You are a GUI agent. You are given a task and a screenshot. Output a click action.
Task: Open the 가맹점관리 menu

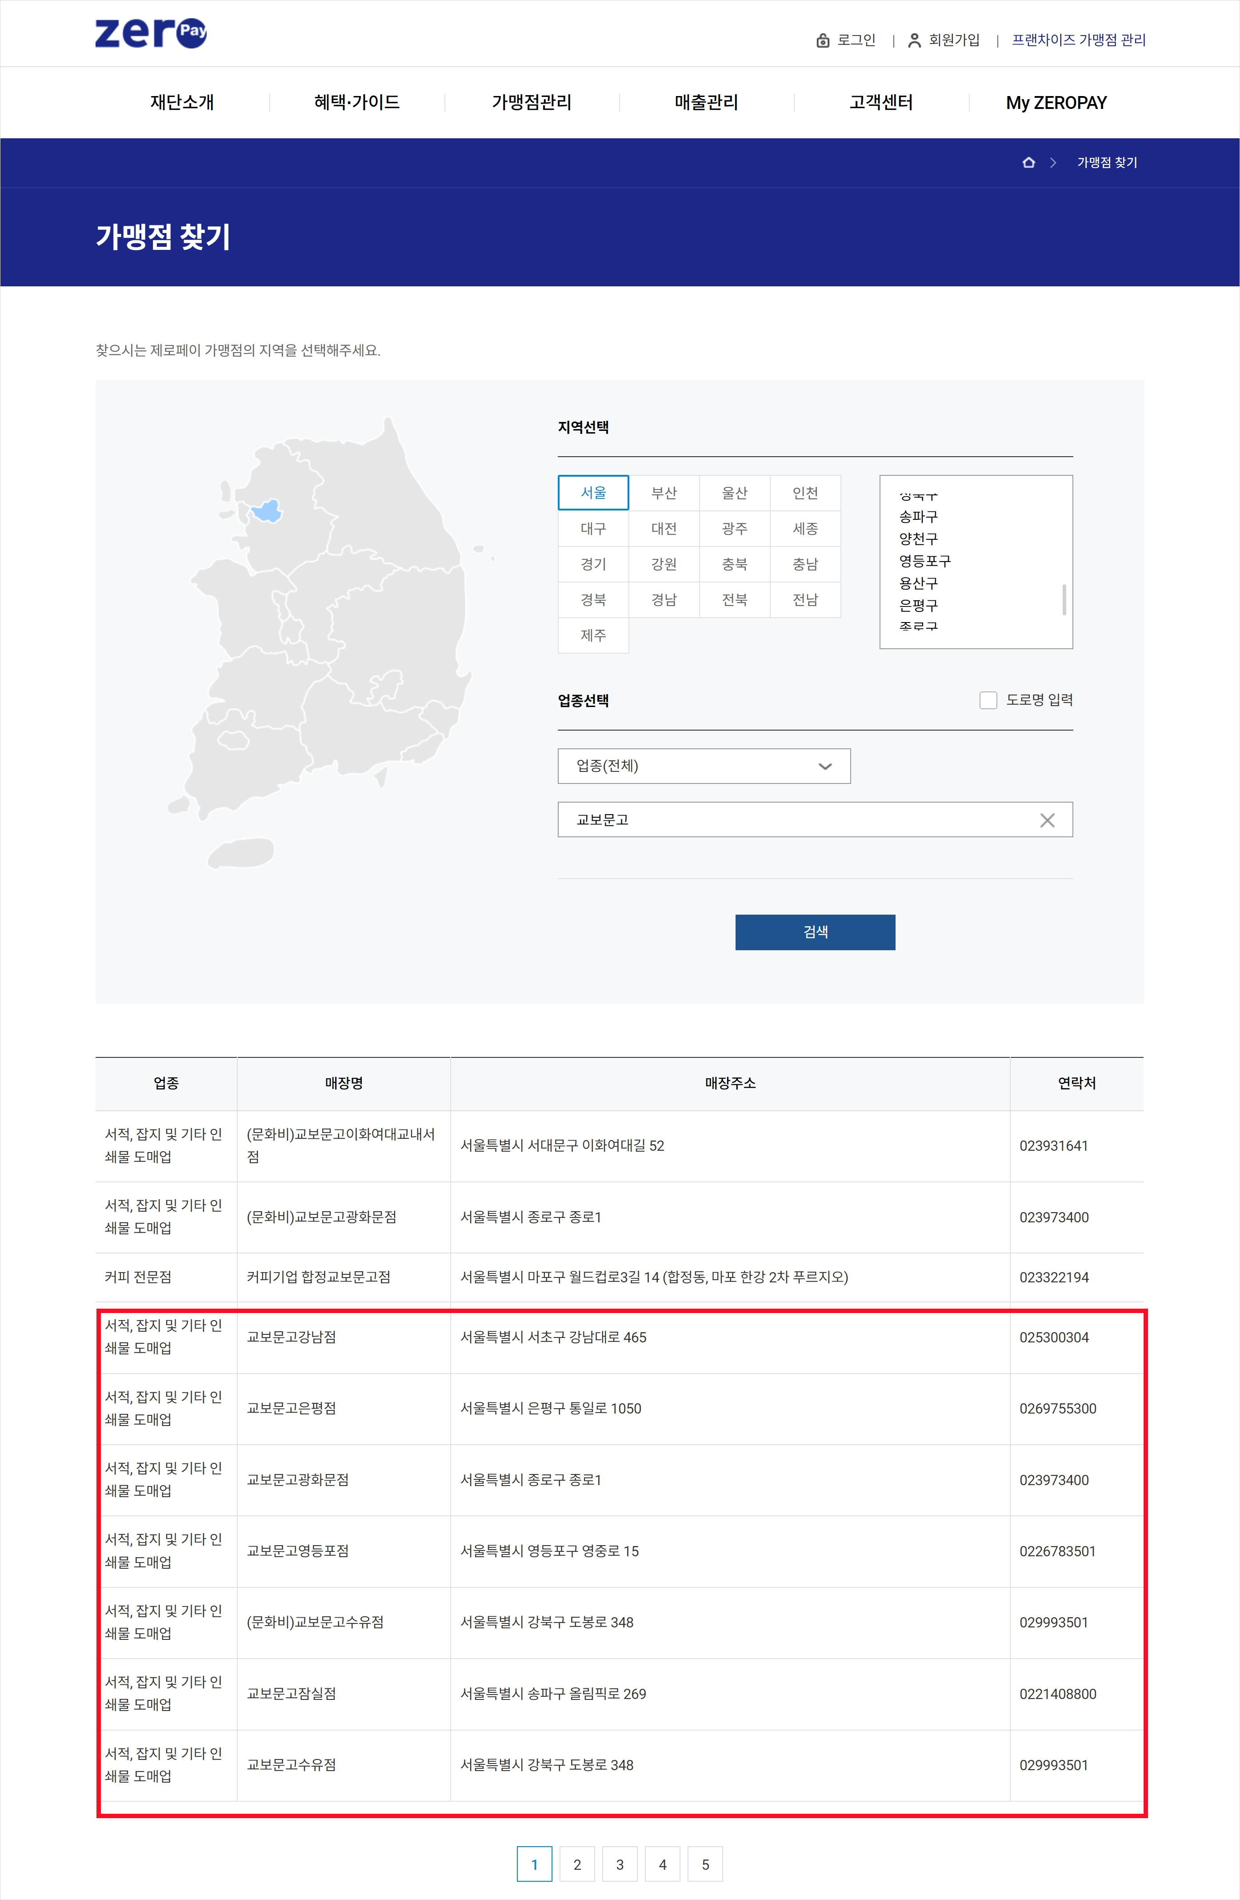point(532,101)
